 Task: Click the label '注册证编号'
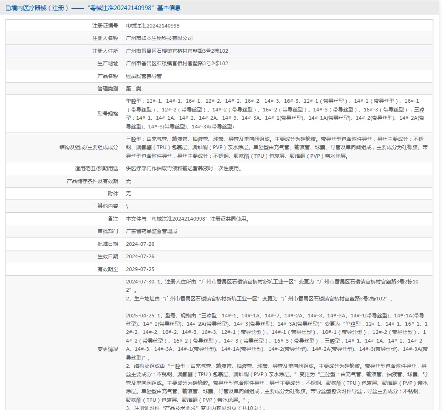coord(105,26)
